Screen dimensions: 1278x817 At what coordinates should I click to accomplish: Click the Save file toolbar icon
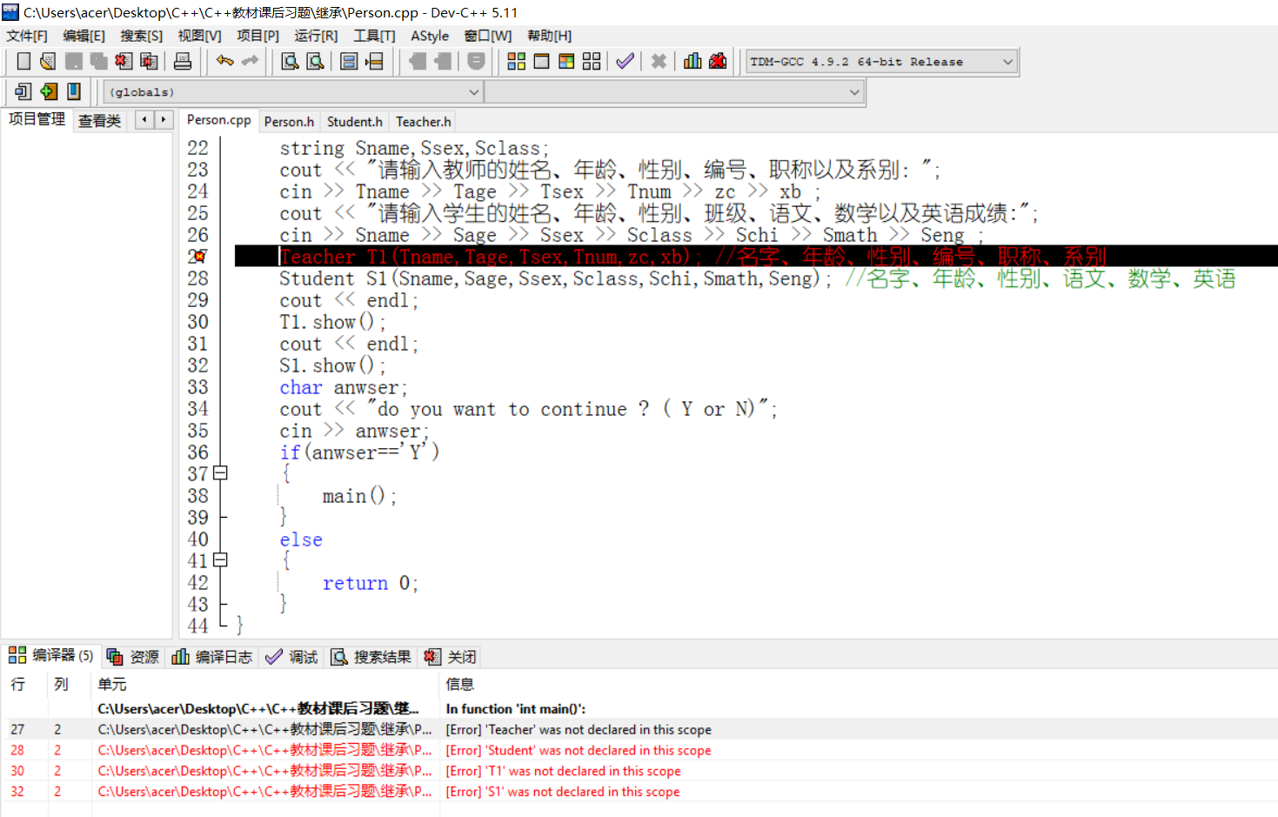point(74,61)
